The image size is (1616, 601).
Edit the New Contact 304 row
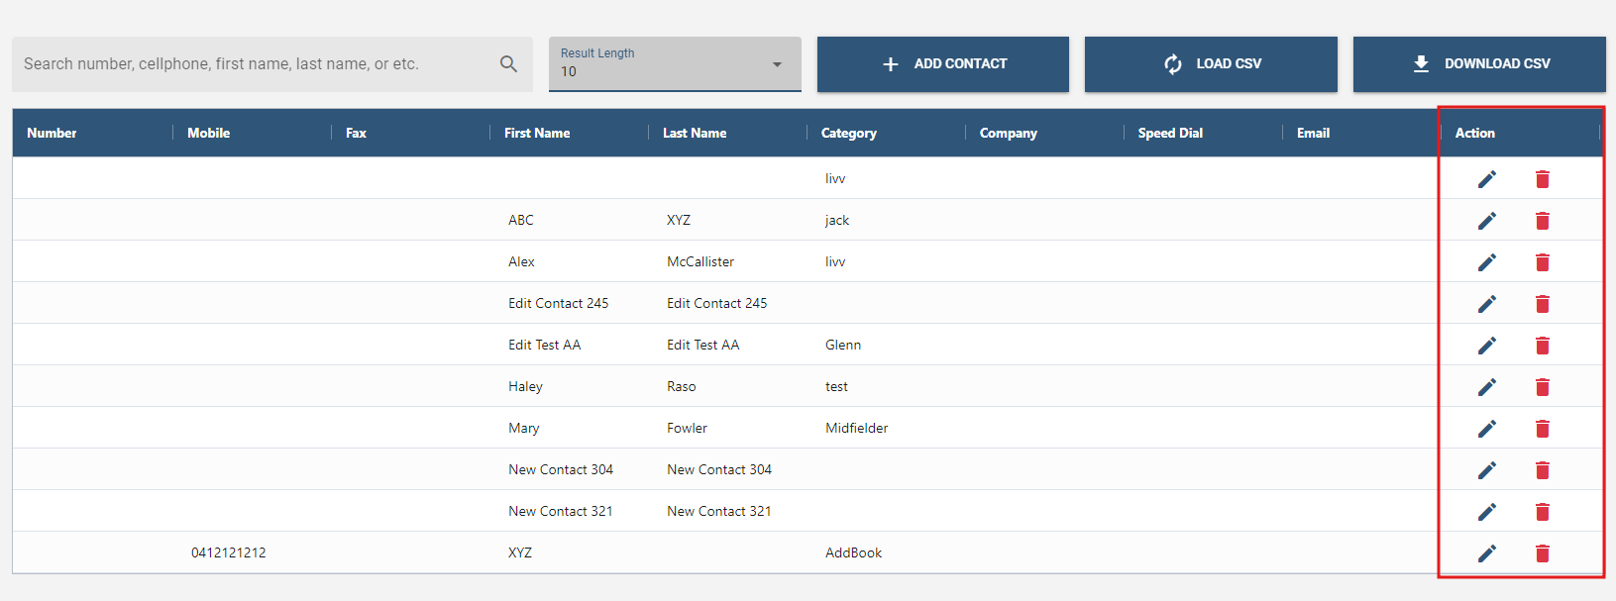click(x=1486, y=470)
